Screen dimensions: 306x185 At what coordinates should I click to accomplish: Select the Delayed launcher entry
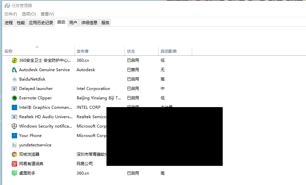(x=36, y=89)
